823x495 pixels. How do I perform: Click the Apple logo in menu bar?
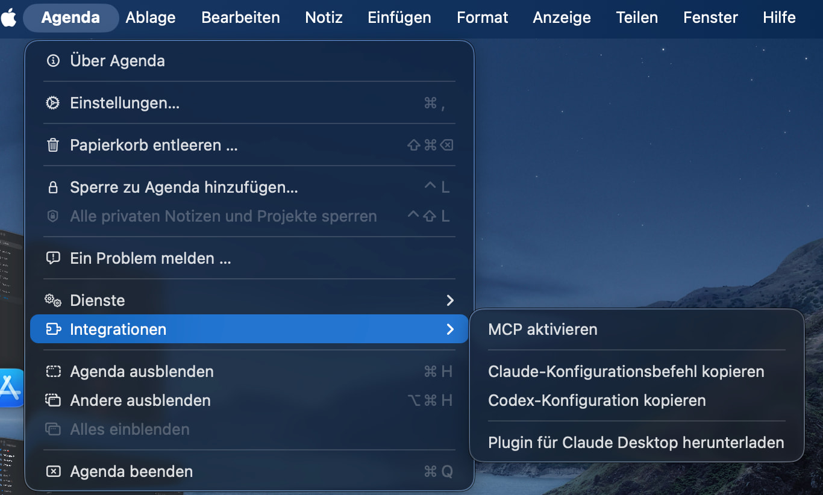9,17
